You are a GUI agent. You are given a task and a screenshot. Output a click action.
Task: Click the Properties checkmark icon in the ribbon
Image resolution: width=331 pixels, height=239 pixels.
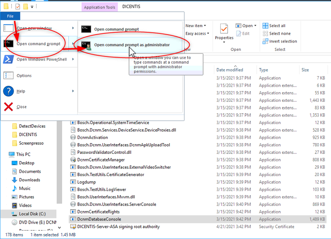coord(224,29)
